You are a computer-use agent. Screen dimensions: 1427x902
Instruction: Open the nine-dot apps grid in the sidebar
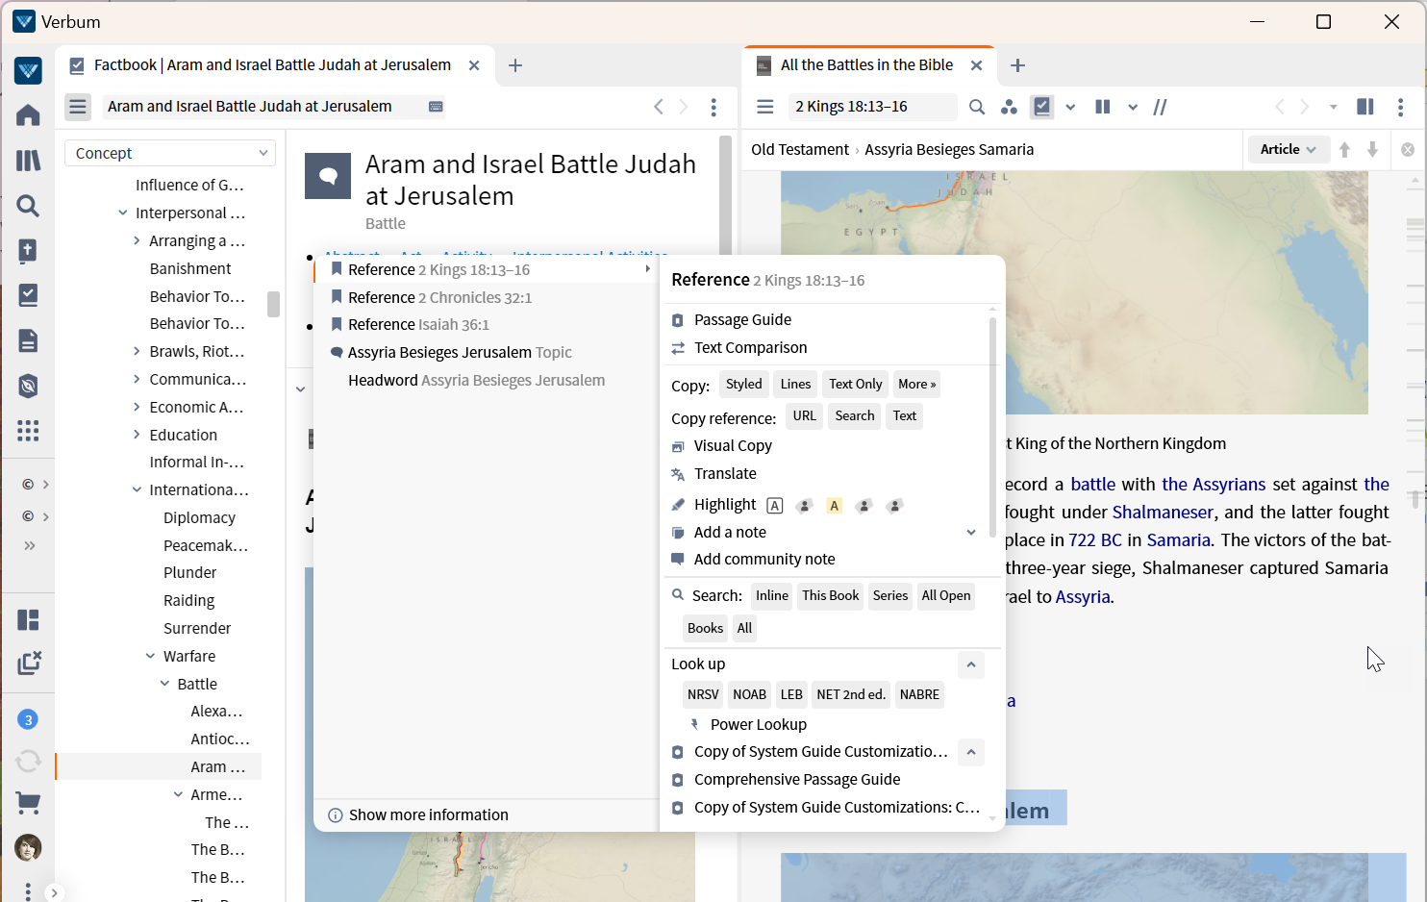(28, 431)
